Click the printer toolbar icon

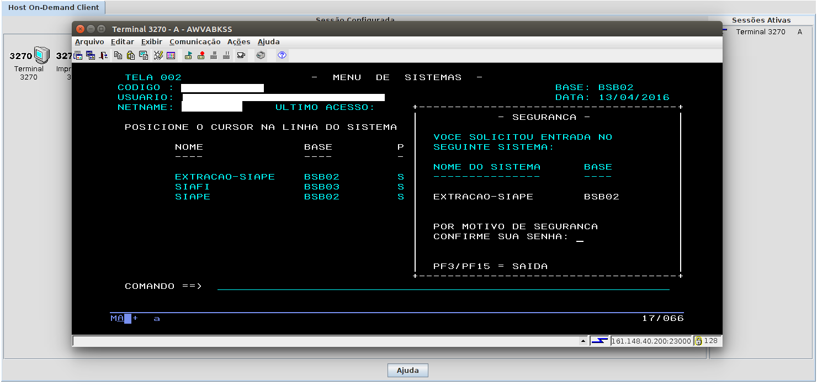261,55
